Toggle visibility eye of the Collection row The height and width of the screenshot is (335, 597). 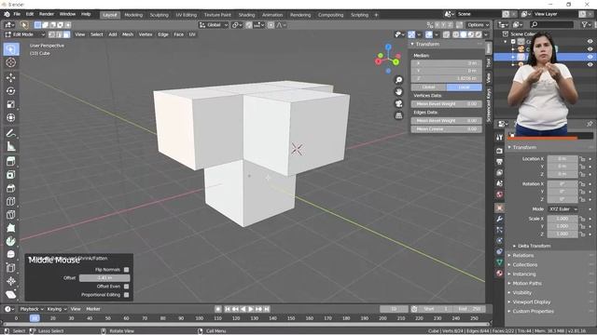pos(590,41)
